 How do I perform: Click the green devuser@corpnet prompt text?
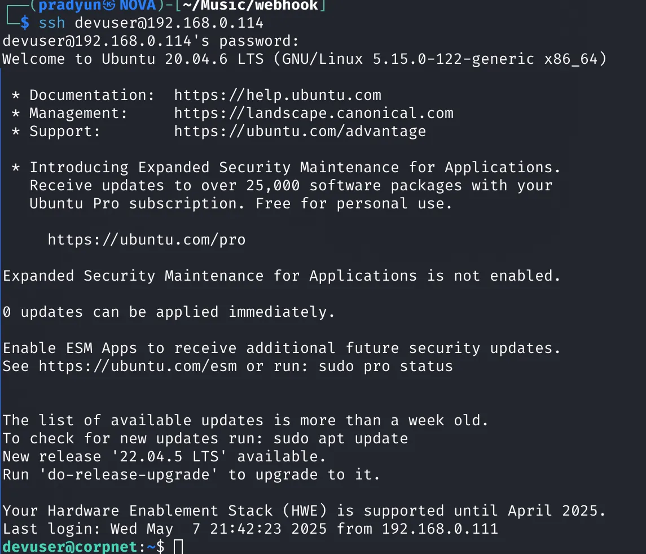70,547
